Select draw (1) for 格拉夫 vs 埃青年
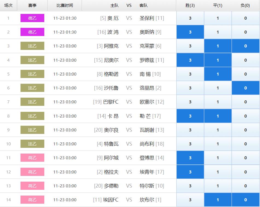The width and height of the screenshot is (260, 207). click(218, 172)
